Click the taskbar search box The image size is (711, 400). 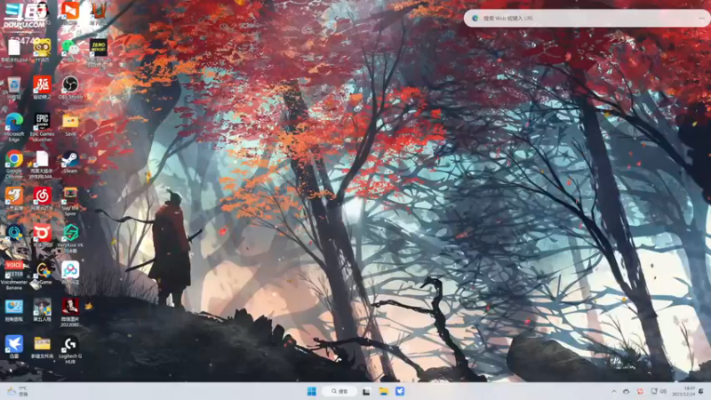click(x=340, y=391)
